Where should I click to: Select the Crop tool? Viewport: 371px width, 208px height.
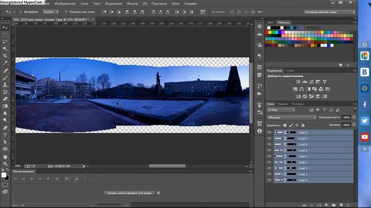point(5,56)
